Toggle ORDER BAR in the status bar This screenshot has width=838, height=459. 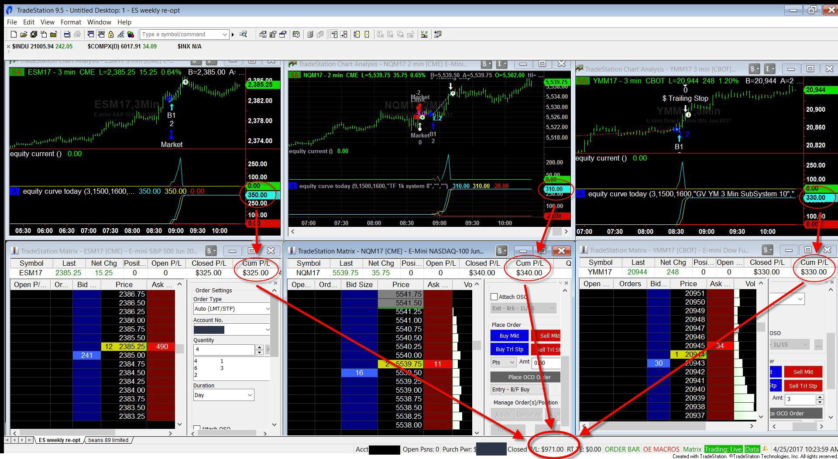tap(622, 449)
